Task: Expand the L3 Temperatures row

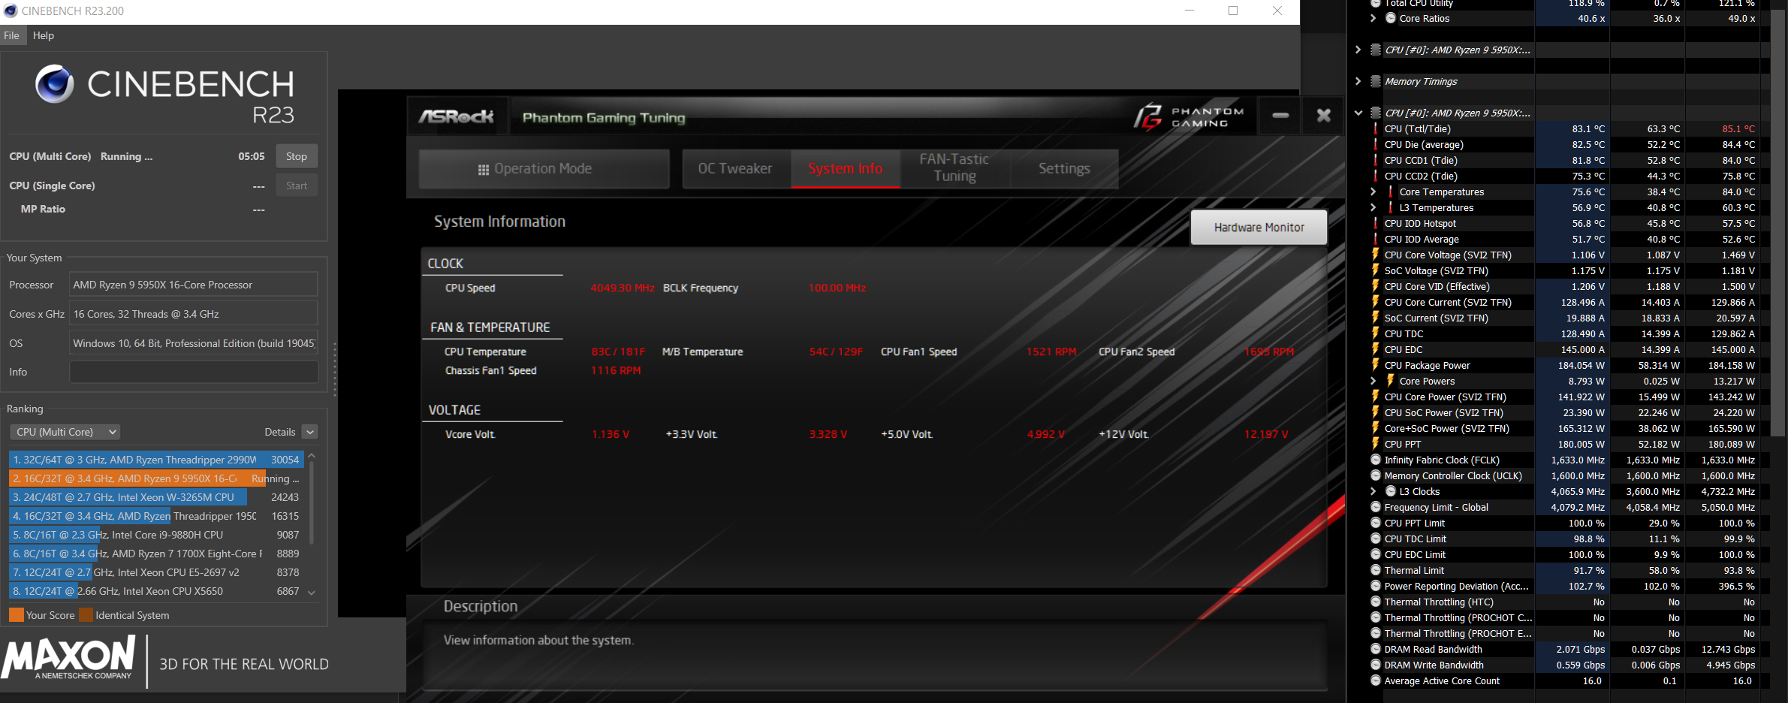Action: click(x=1373, y=207)
